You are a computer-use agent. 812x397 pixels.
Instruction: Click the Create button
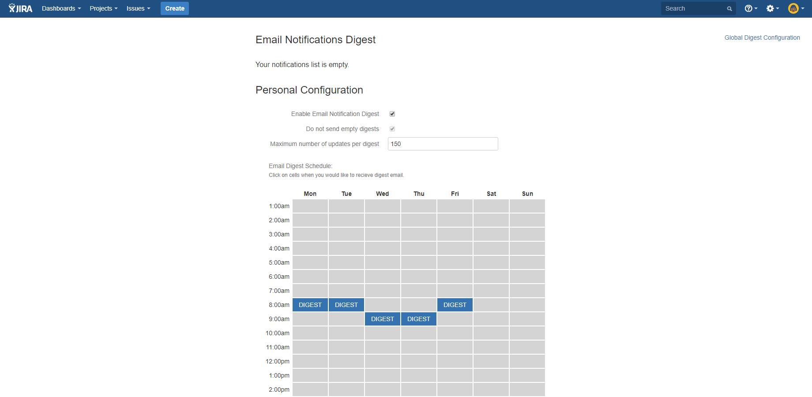[x=175, y=8]
